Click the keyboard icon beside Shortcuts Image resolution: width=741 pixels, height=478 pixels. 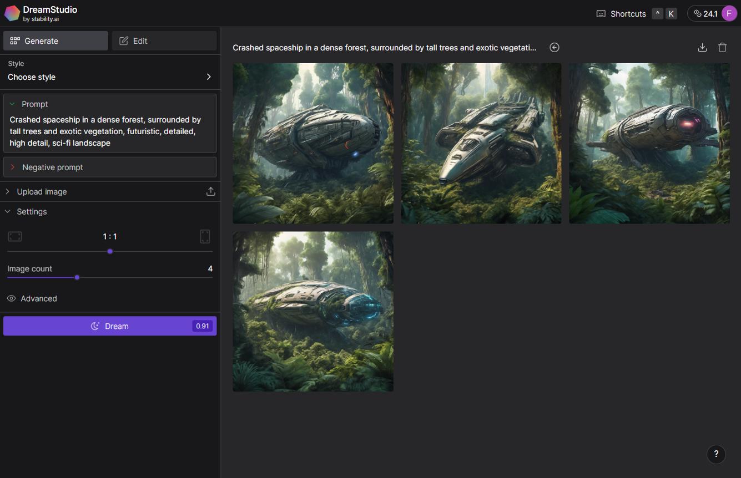[601, 13]
